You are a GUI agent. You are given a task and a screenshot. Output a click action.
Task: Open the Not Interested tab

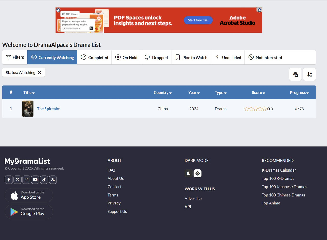265,57
